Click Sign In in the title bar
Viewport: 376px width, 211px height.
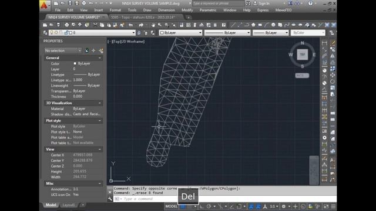[x=264, y=4]
